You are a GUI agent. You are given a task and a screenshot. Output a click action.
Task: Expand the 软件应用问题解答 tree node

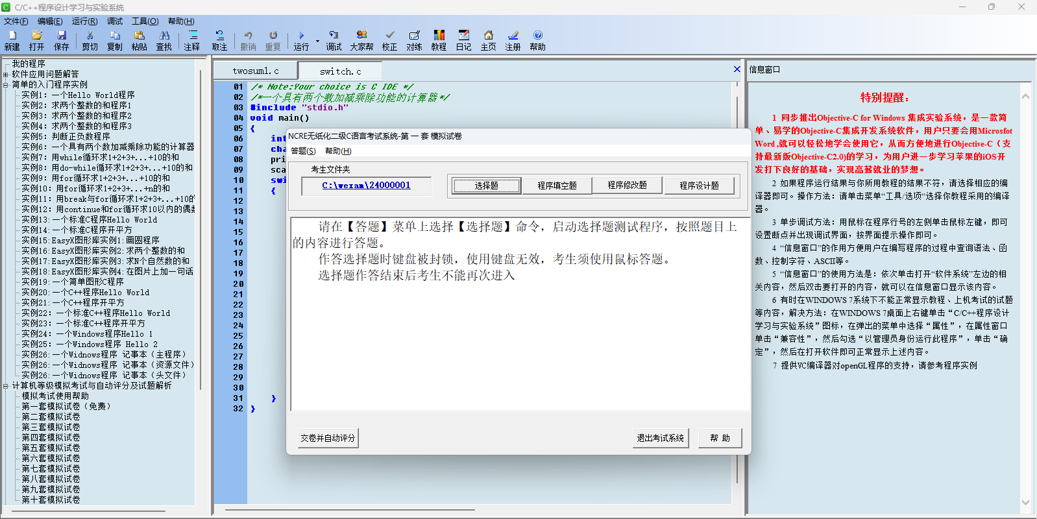(x=6, y=74)
